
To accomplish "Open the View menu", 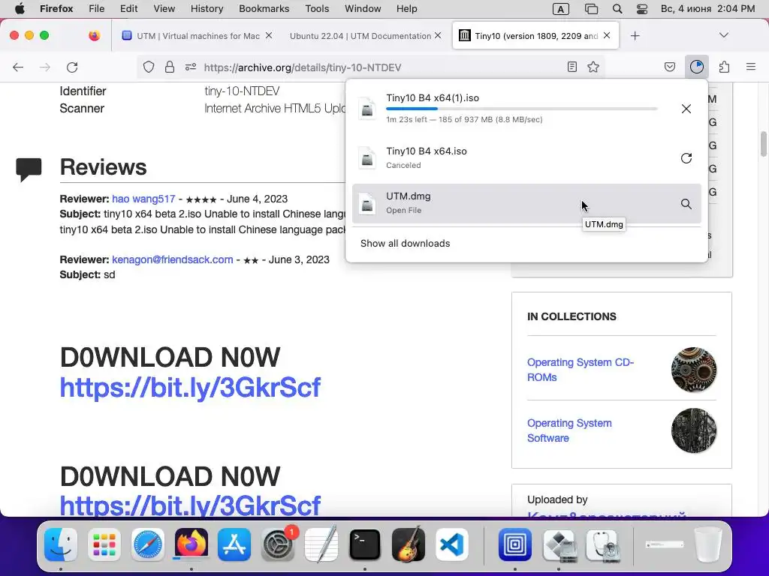I will tap(164, 9).
